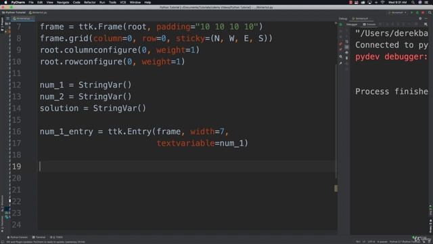This screenshot has height=244, width=433.
Task: Open the TODO tool window
Action: click(56, 237)
